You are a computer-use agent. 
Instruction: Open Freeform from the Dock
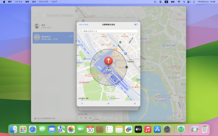click(129, 129)
